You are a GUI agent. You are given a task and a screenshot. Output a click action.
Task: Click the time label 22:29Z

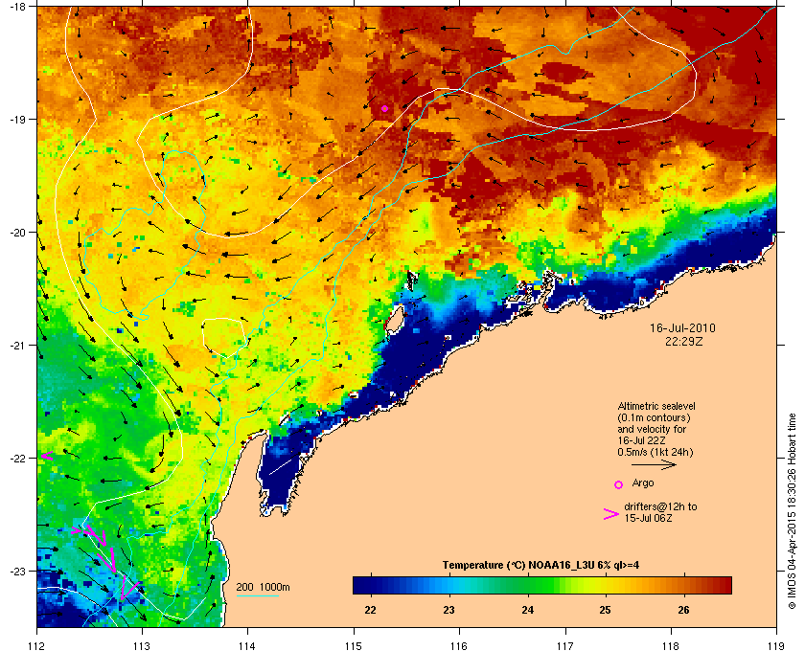click(x=683, y=341)
